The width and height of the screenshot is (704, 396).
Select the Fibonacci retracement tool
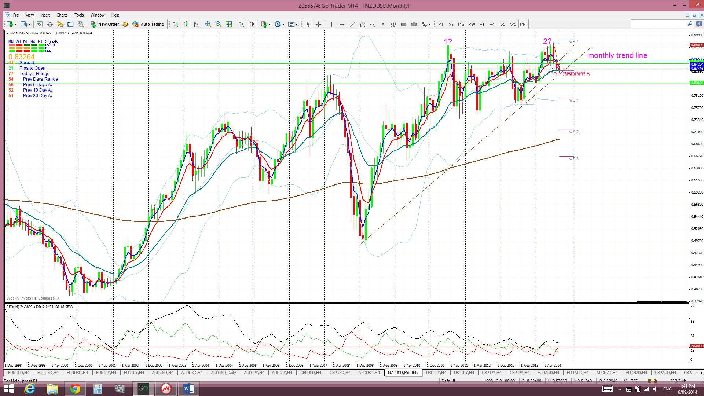tap(373, 24)
